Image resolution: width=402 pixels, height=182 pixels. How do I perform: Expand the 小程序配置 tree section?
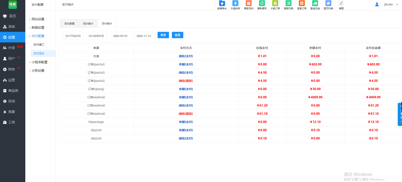[39, 62]
